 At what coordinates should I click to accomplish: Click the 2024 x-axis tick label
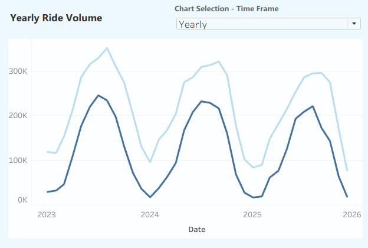[x=150, y=214]
